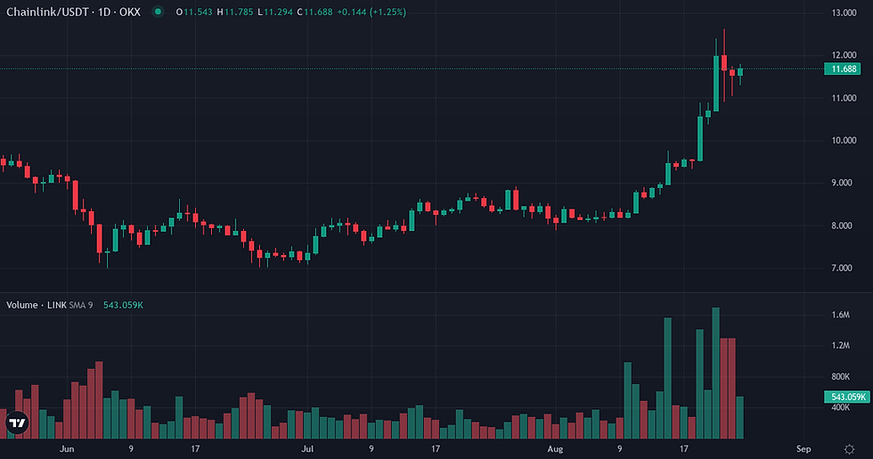Click the 543.059K volume axis label

pos(847,397)
